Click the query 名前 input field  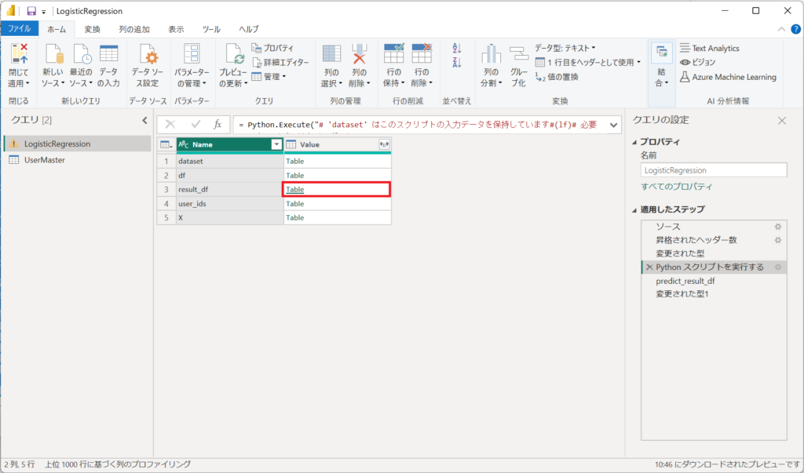pos(713,169)
